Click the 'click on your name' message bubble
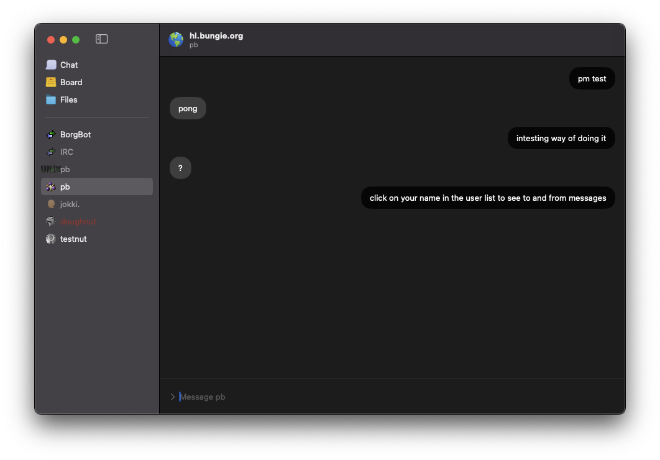 point(488,198)
